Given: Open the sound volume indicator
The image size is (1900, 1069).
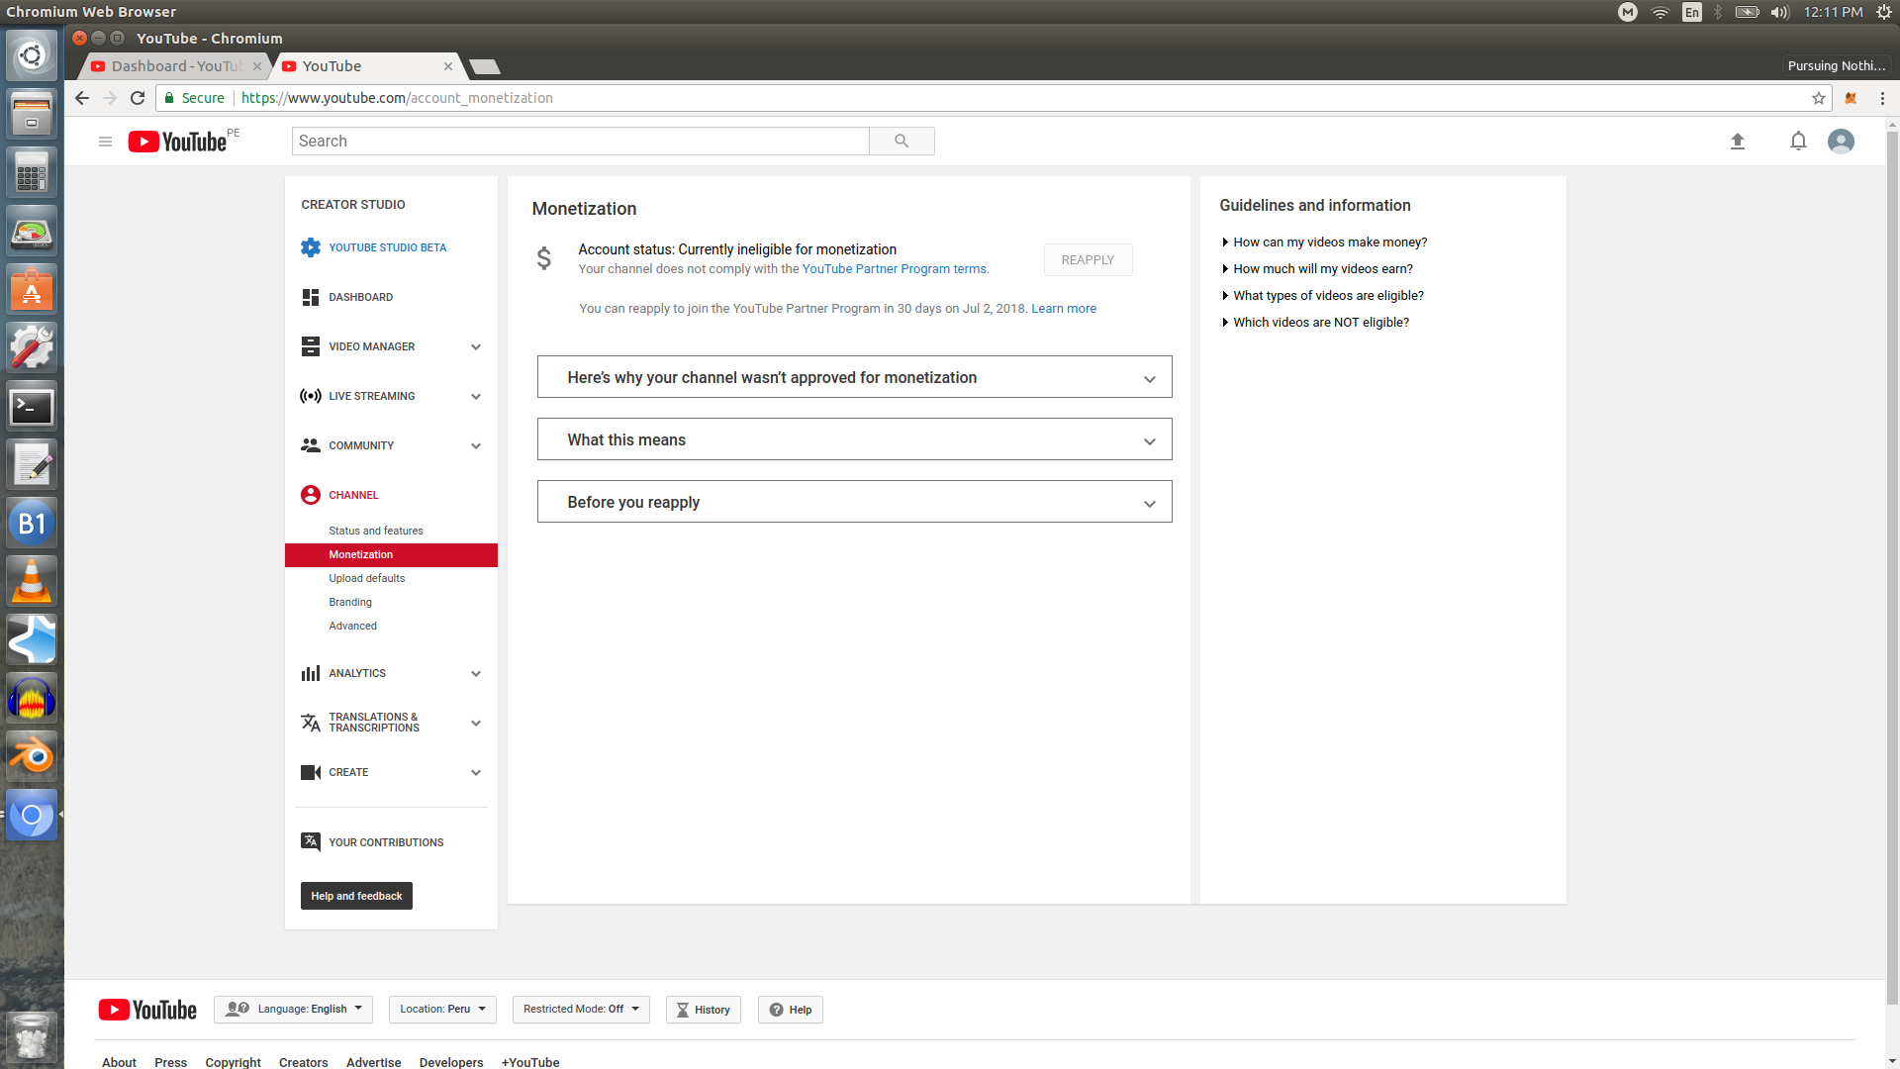Looking at the screenshot, I should tap(1779, 12).
